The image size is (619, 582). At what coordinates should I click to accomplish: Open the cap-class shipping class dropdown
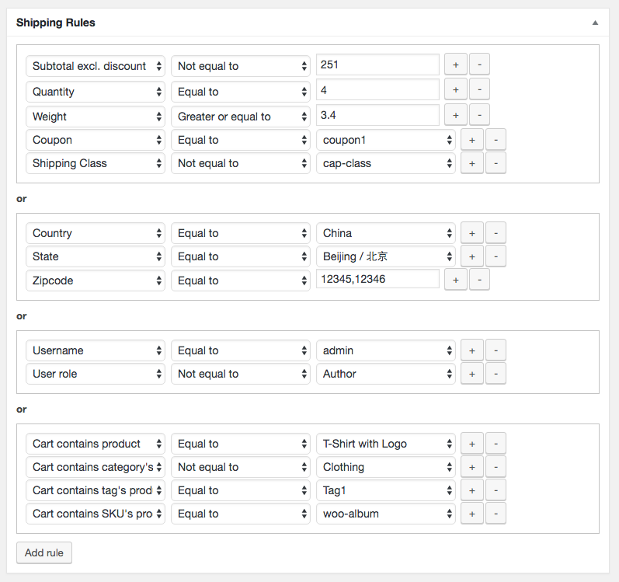coord(386,163)
